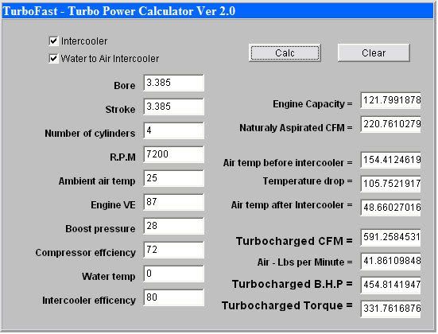Select the Stroke input field
This screenshot has height=334, width=438.
click(x=174, y=107)
